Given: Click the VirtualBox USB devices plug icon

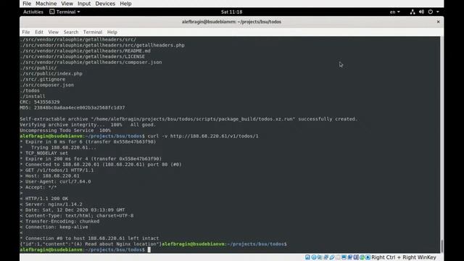Looking at the screenshot, I should pyautogui.click(x=332, y=257).
